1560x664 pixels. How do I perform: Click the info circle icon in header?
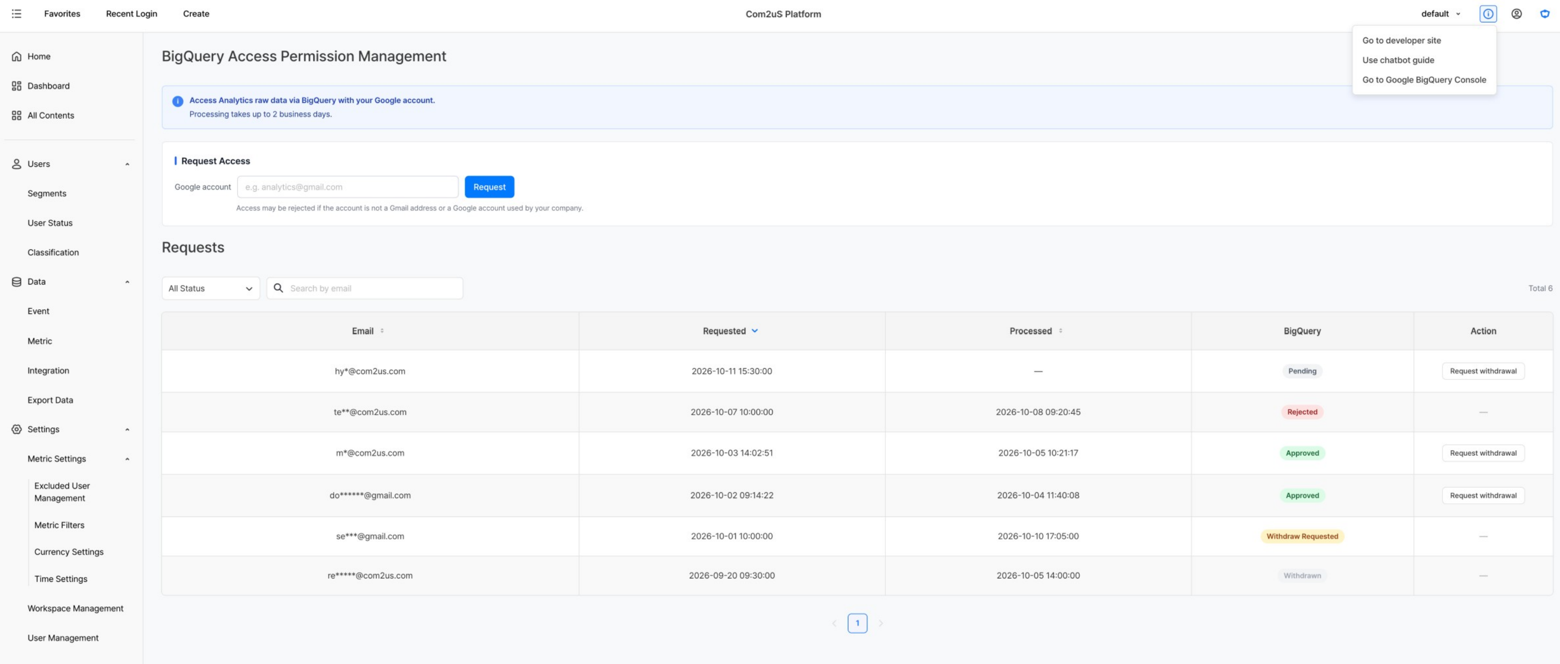coord(1488,13)
